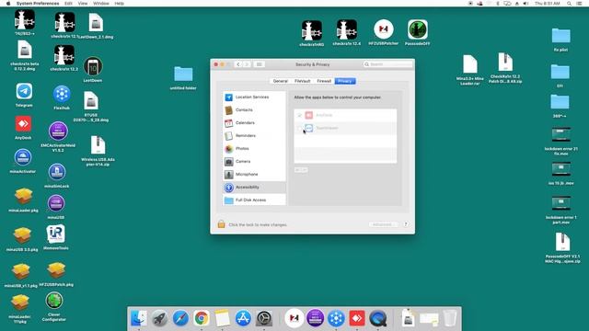The width and height of the screenshot is (589, 331).
Task: Click minus button below app list
Action: [305, 170]
